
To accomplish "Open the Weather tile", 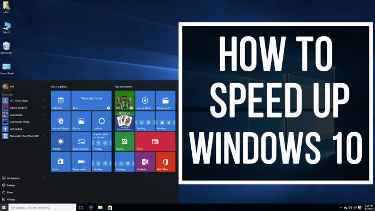I will tap(61, 142).
